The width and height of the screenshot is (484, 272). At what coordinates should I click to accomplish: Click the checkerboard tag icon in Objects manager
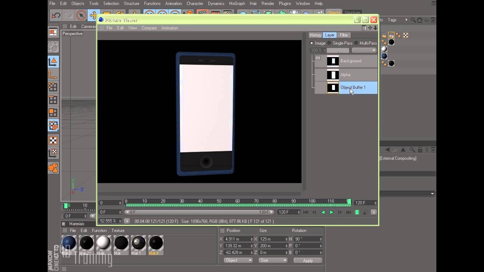(406, 35)
